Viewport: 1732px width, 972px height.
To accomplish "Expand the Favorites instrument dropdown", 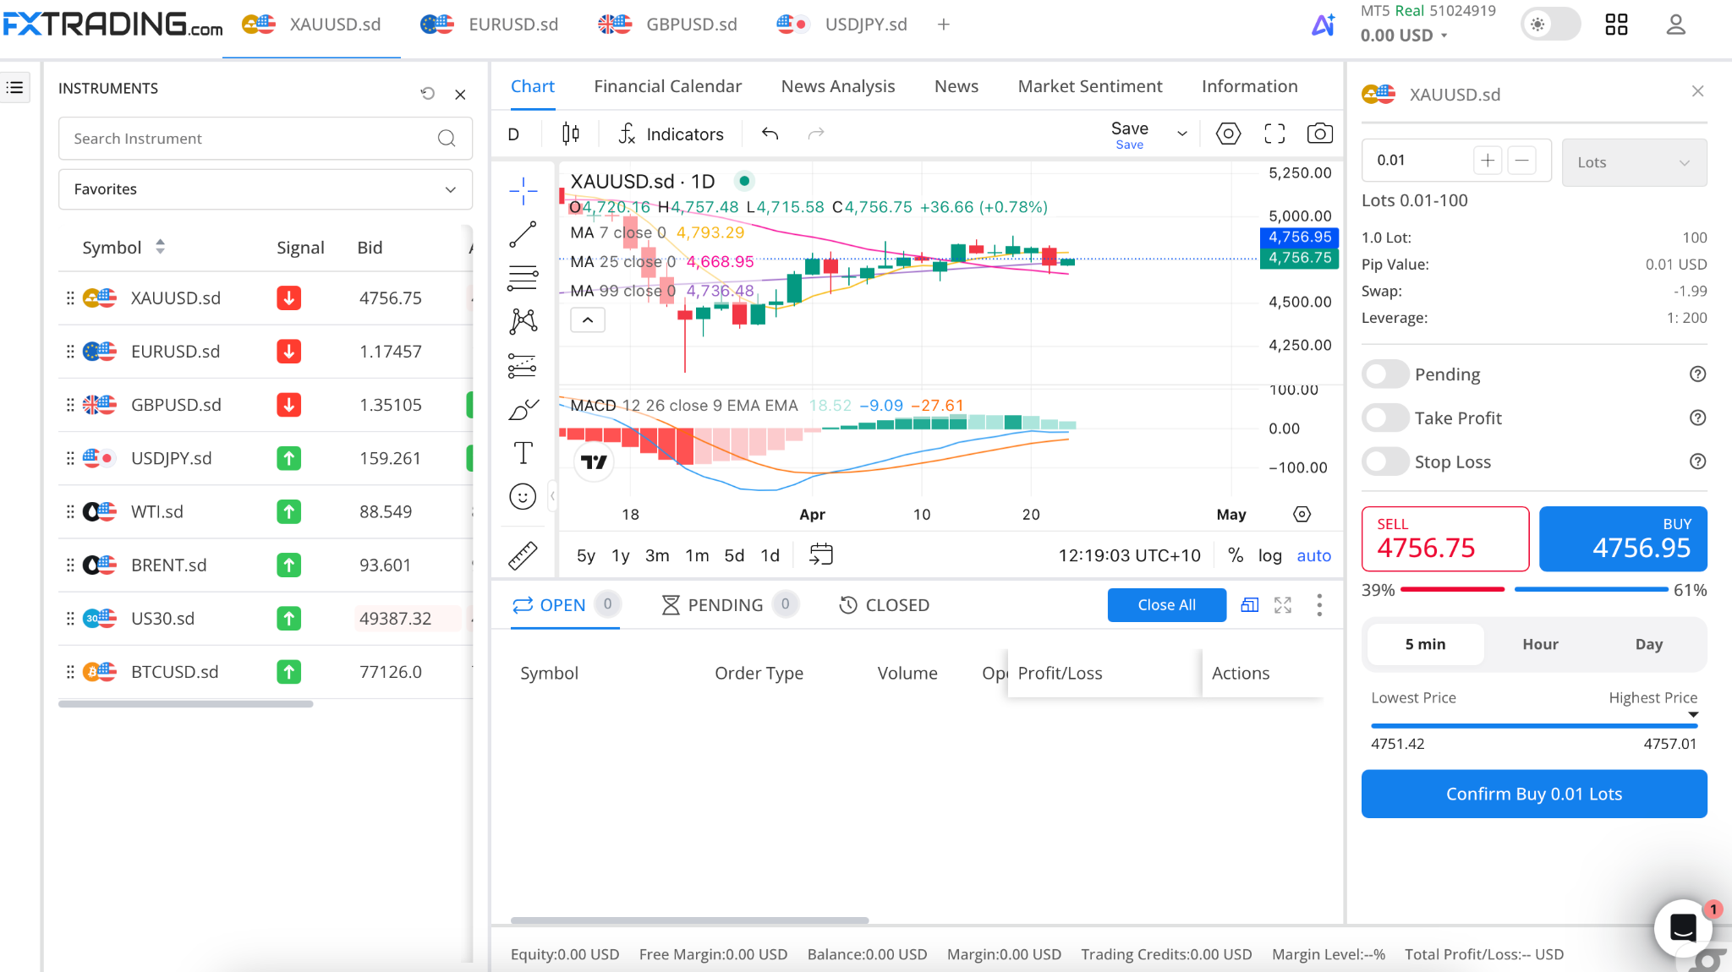I will pyautogui.click(x=266, y=189).
